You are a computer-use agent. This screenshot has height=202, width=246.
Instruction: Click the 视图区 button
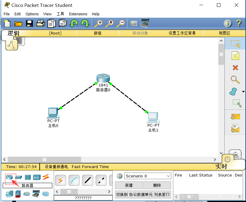coord(224,33)
